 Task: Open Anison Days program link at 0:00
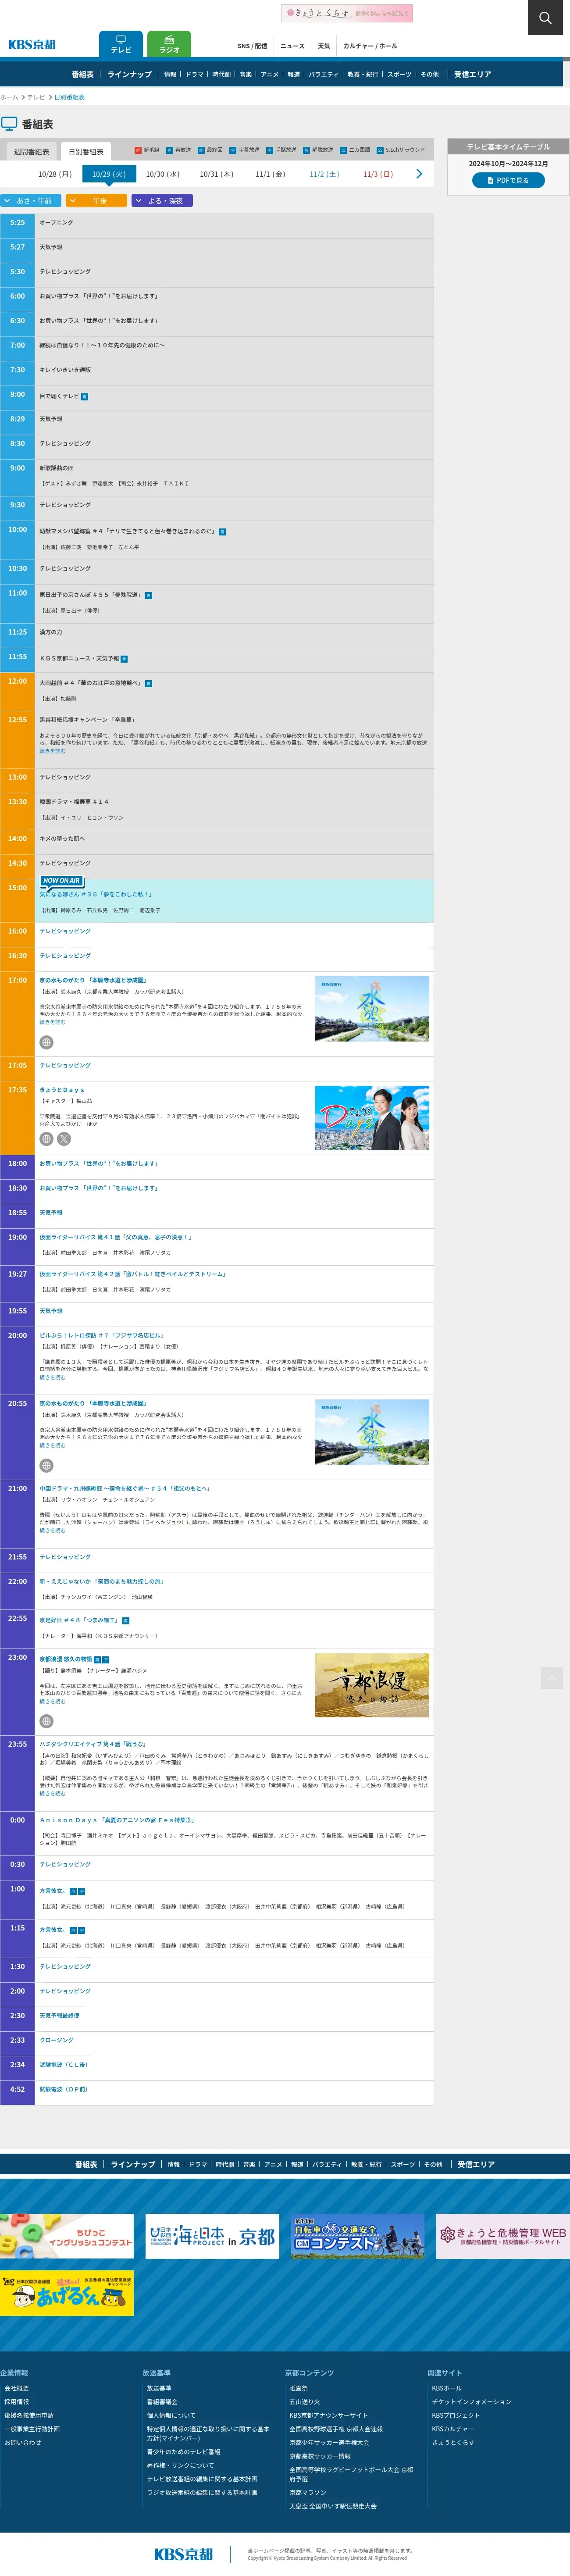[117, 1819]
